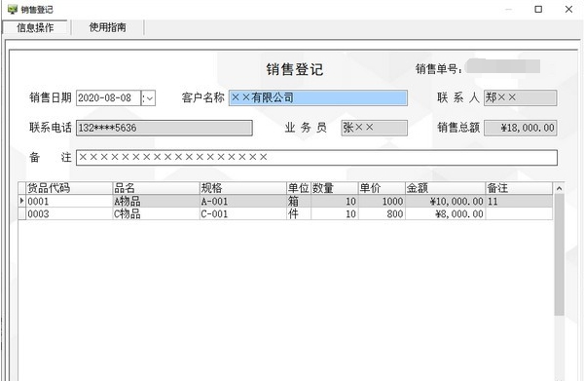Click the 备注 column header in the grid

[x=519, y=188]
